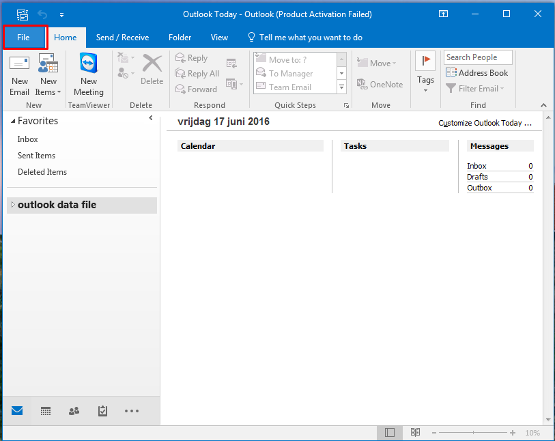This screenshot has height=441, width=555.
Task: Open Quick Steps dialog launcher
Action: click(346, 106)
